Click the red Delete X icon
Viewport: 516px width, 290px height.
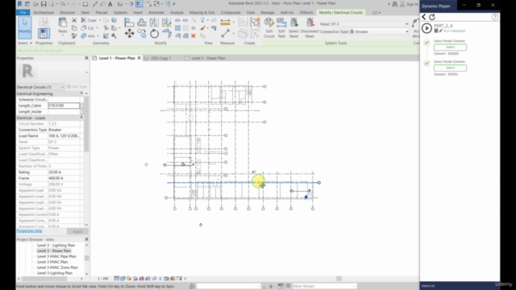tap(193, 35)
